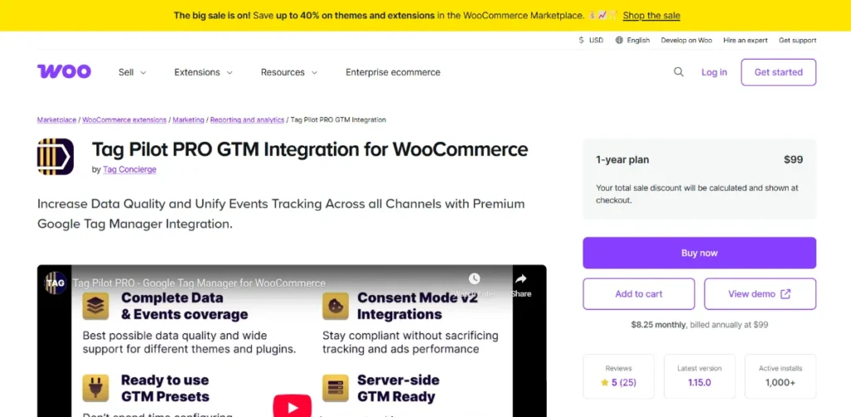Image resolution: width=851 pixels, height=417 pixels.
Task: Expand the Extensions menu
Action: coord(204,72)
